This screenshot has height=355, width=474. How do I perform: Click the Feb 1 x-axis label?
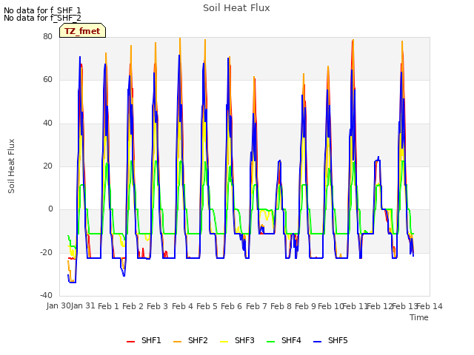pos(109,306)
